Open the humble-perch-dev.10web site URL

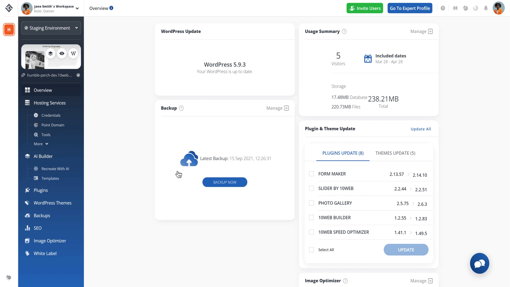[x=49, y=75]
